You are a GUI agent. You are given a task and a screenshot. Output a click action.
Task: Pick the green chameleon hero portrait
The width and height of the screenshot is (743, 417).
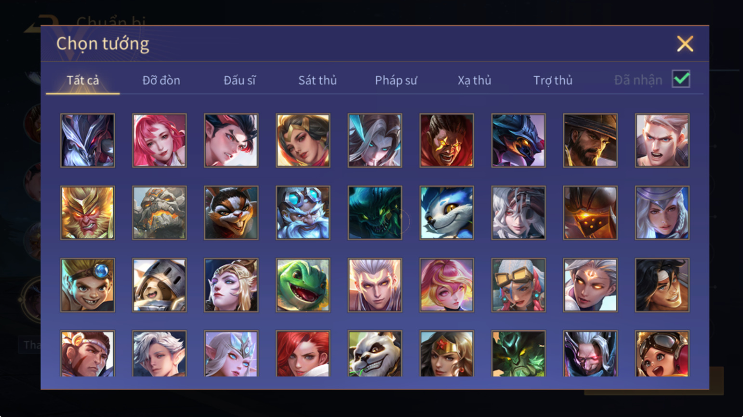[303, 285]
